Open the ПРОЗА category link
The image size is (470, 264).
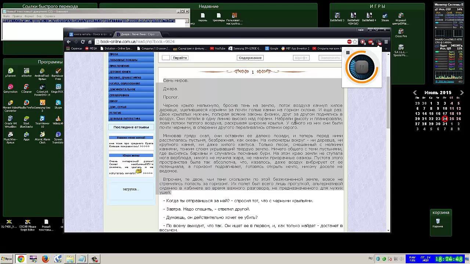coord(131,54)
